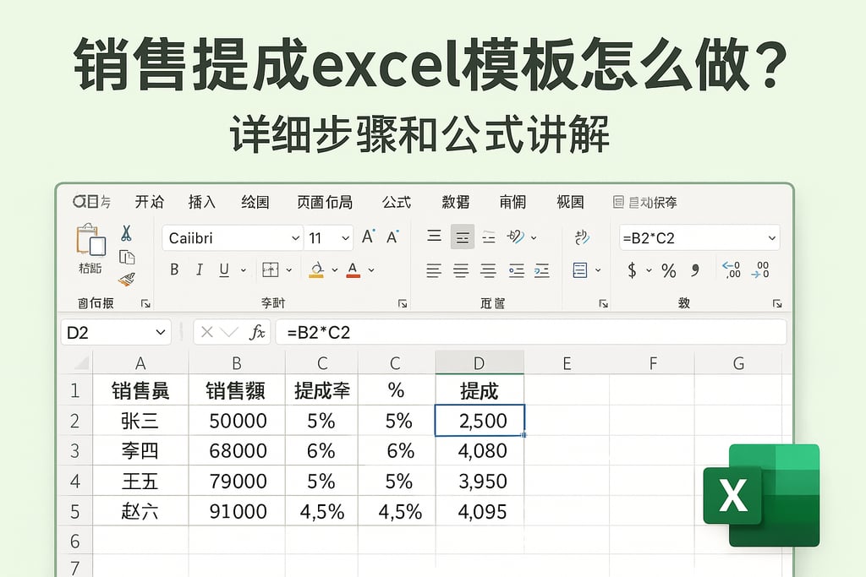Viewport: 866px width, 577px height.
Task: Enable center alignment for the cell
Action: pos(460,272)
